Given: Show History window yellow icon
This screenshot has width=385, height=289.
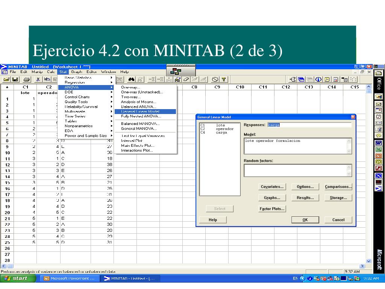Looking at the screenshot, I should point(327,79).
